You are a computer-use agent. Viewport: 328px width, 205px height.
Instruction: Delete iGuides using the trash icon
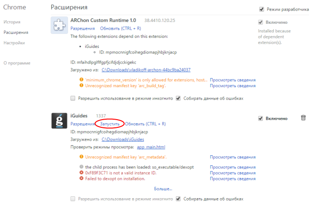(x=303, y=118)
